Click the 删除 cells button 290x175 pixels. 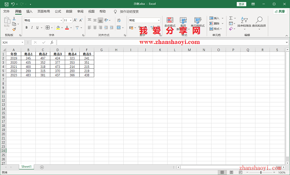216,23
